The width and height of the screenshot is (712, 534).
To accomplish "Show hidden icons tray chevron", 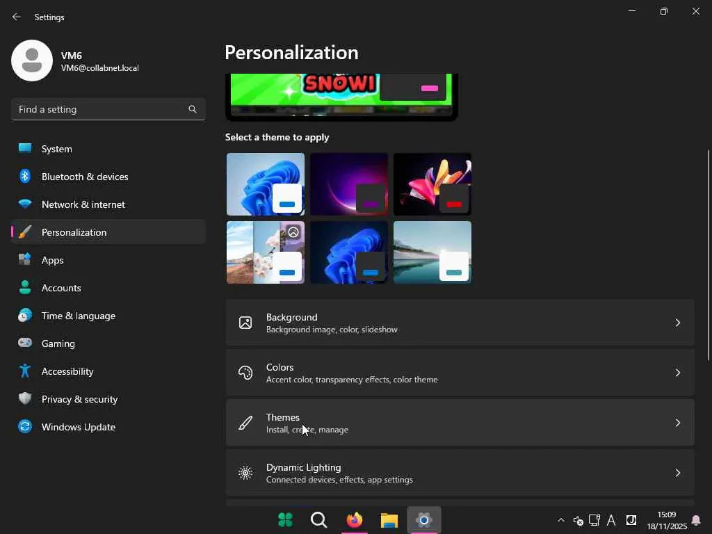I will (561, 520).
